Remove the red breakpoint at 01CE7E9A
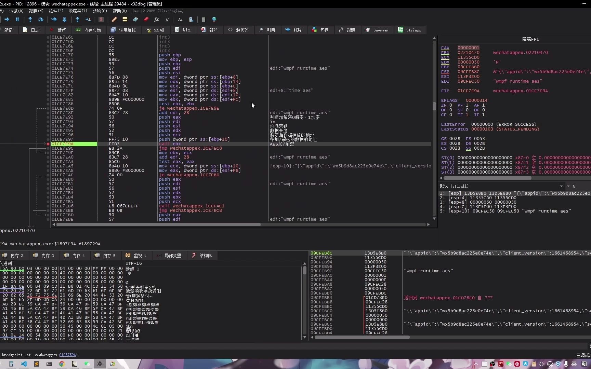 point(48,144)
